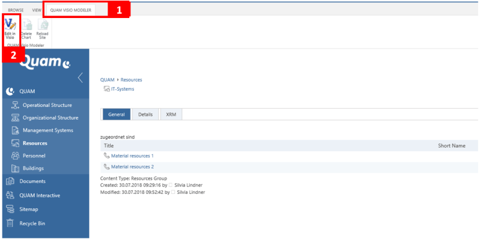This screenshot has height=242, width=481.
Task: Click the 'zugeordnet sind' label
Action: (117, 137)
